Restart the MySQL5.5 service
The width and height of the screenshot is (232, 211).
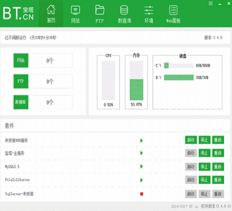pyautogui.click(x=218, y=167)
